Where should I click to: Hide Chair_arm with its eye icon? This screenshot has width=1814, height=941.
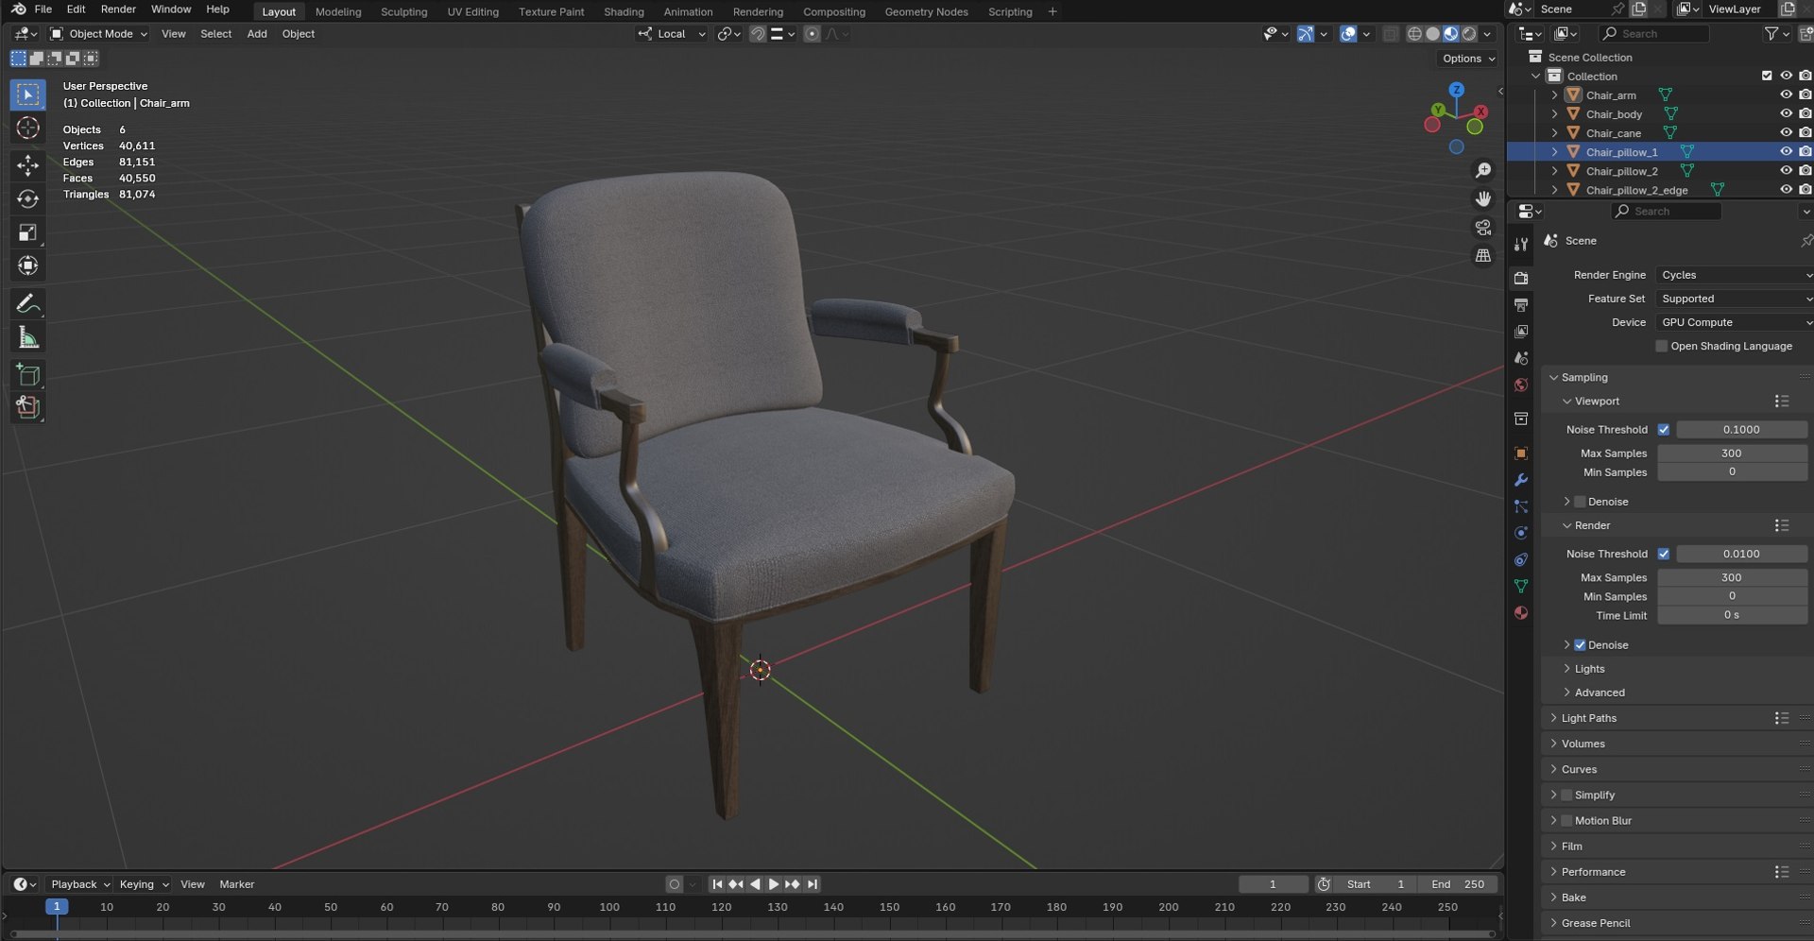[x=1786, y=94]
